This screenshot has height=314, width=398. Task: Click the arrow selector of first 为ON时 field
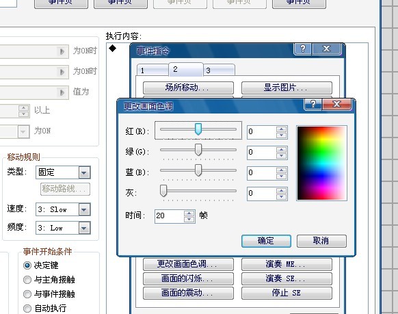62,51
